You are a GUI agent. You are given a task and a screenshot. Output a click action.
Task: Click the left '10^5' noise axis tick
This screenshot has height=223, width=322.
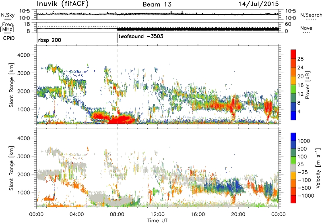pyautogui.click(x=25, y=11)
